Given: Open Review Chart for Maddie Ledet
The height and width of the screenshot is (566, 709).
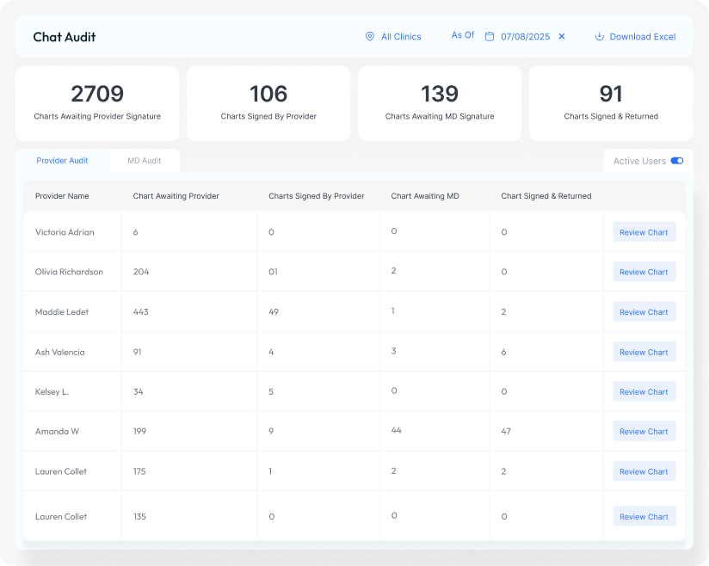Looking at the screenshot, I should click(644, 312).
